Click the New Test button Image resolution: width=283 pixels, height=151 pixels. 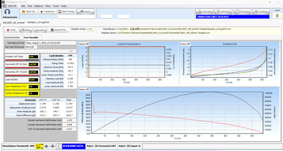tap(205, 11)
